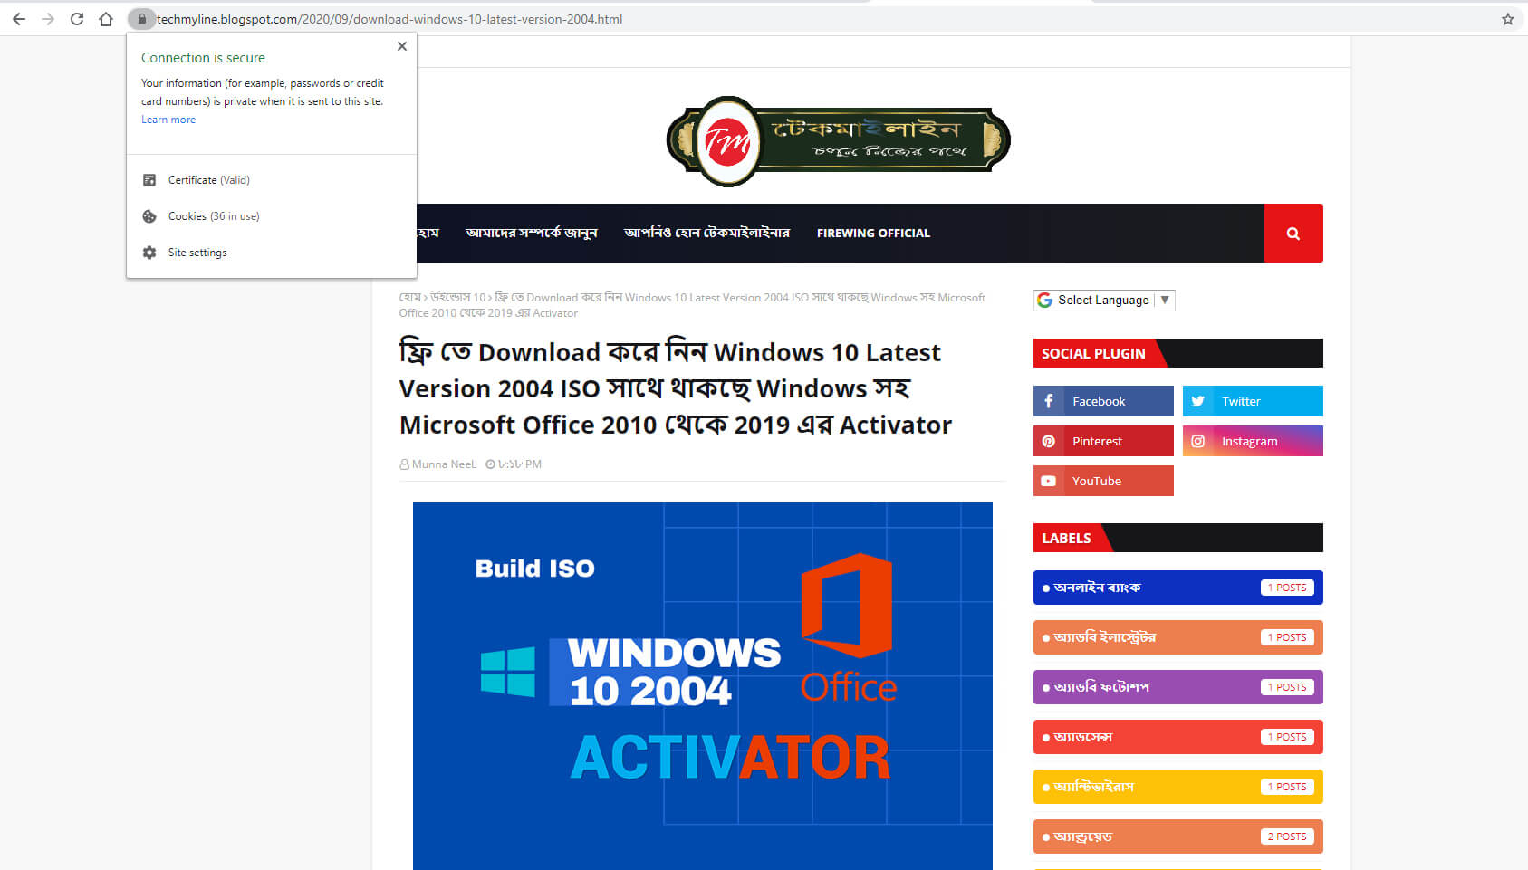The image size is (1528, 870).
Task: Open the অনলাইন ব্যাংক label
Action: coord(1178,588)
